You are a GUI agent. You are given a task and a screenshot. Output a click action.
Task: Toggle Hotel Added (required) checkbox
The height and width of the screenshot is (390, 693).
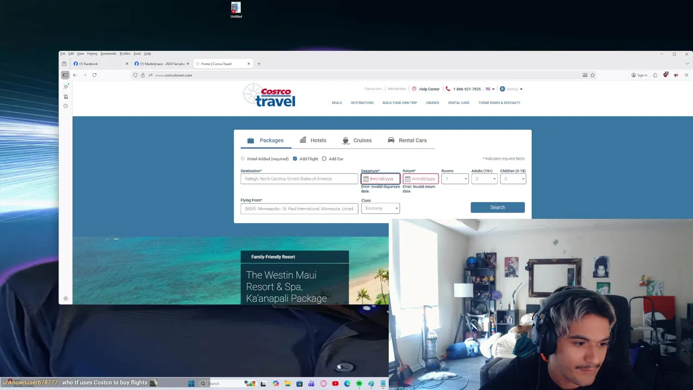[x=243, y=159]
